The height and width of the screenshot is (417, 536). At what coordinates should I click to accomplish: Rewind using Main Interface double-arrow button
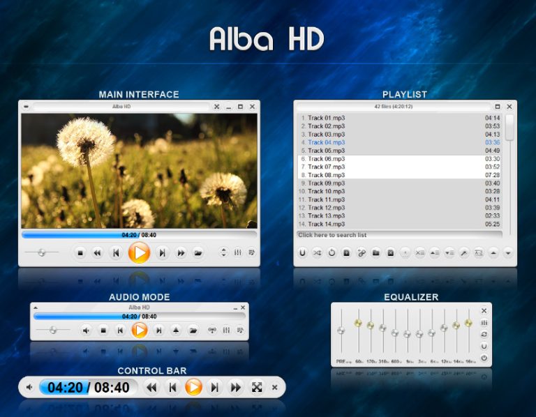click(x=98, y=253)
